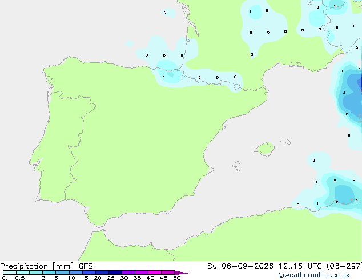Select the 30–35 mm purple legend swatch
Screen dimensions: 362x280
[x=128, y=273]
